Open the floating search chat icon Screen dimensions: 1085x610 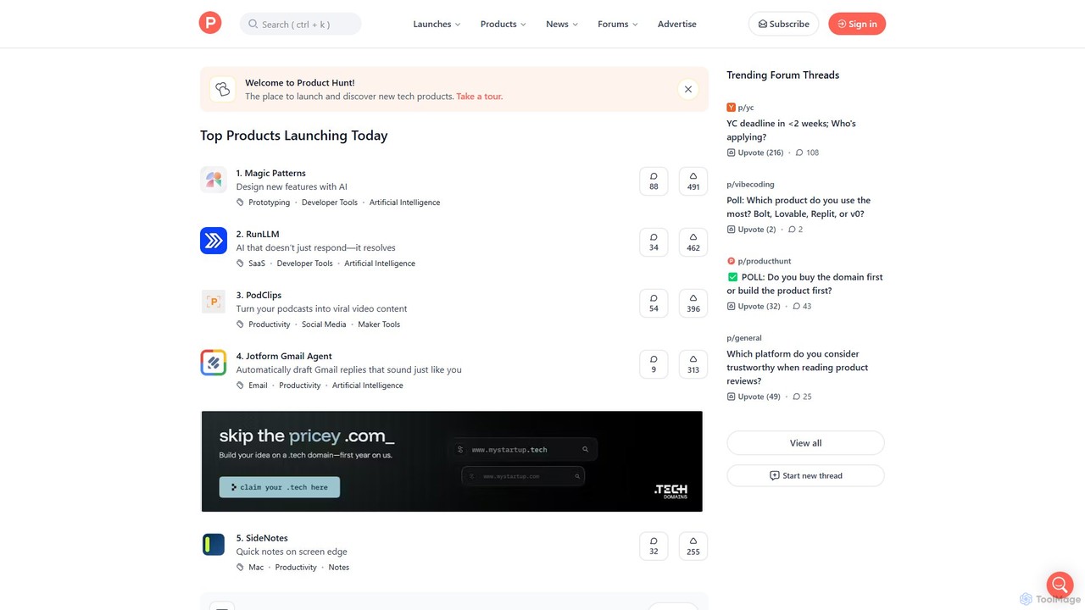point(1060,585)
